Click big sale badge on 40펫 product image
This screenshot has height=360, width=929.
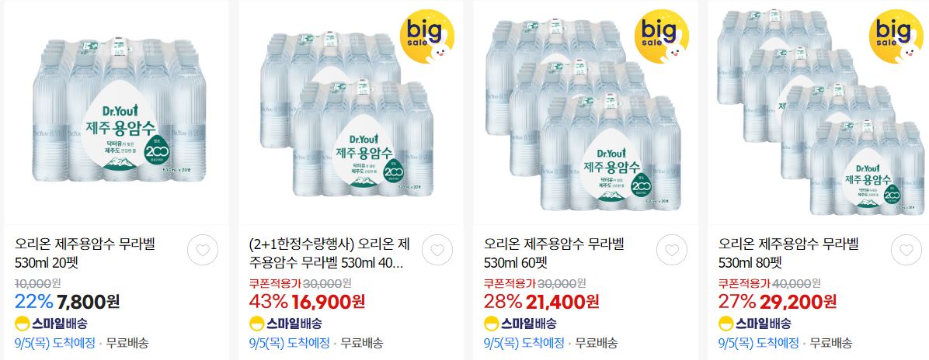(x=428, y=36)
